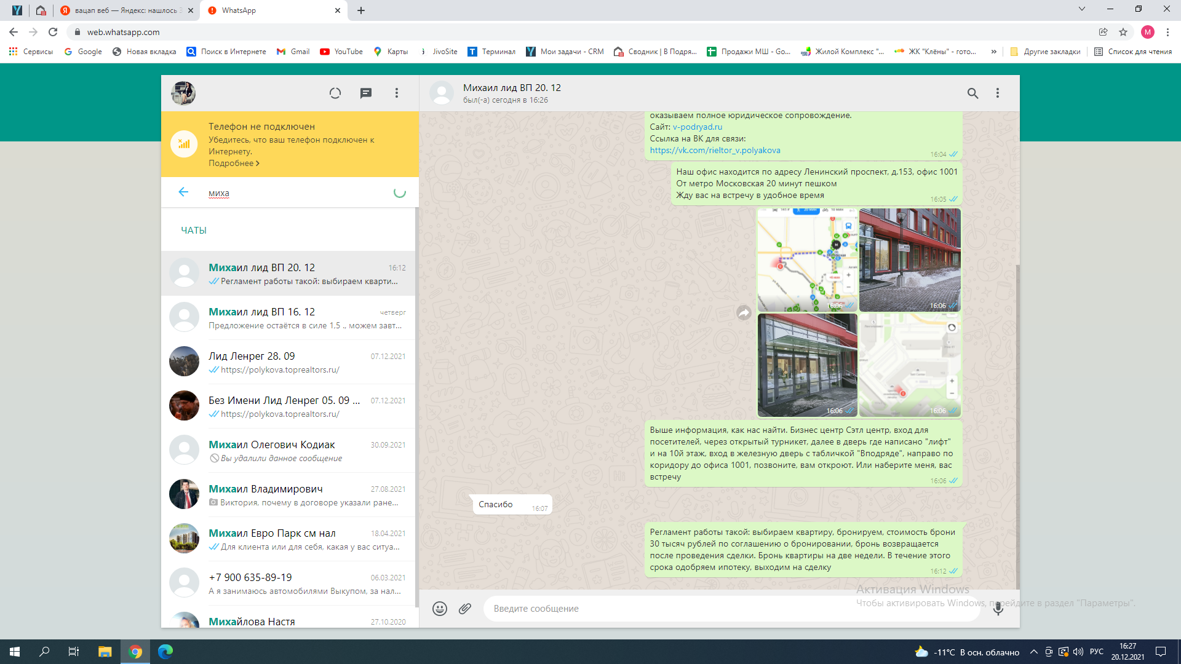The height and width of the screenshot is (664, 1181).
Task: Open the profile avatar in left panel
Action: 183,93
